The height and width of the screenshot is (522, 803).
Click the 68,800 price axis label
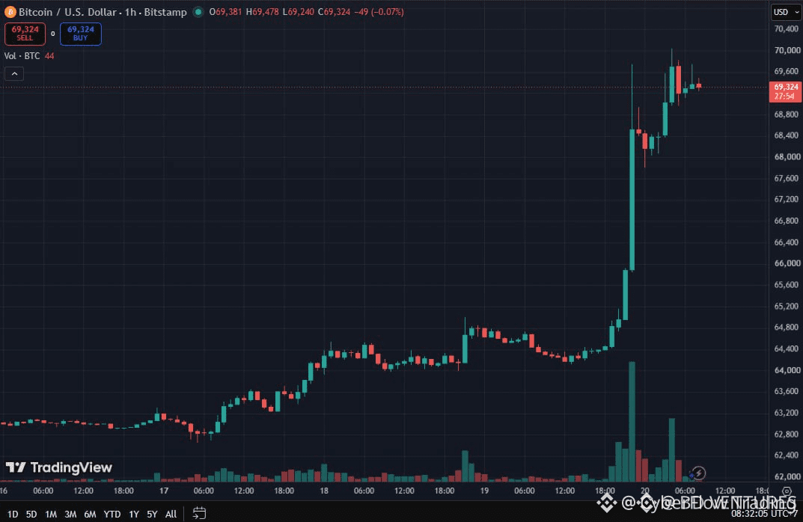click(x=786, y=114)
